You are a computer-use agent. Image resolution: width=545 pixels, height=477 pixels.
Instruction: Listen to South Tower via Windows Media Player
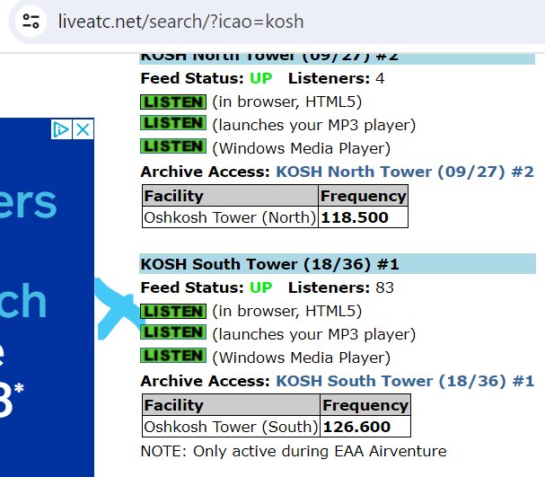point(173,356)
